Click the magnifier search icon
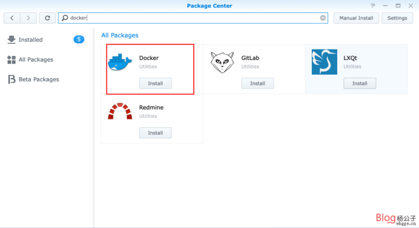This screenshot has height=228, width=419. [x=65, y=18]
